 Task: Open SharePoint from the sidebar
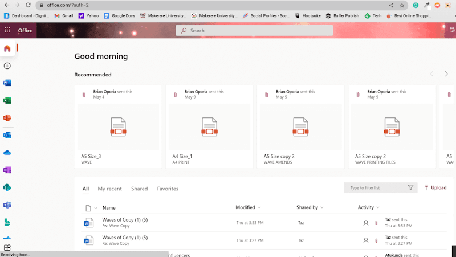[x=7, y=187]
